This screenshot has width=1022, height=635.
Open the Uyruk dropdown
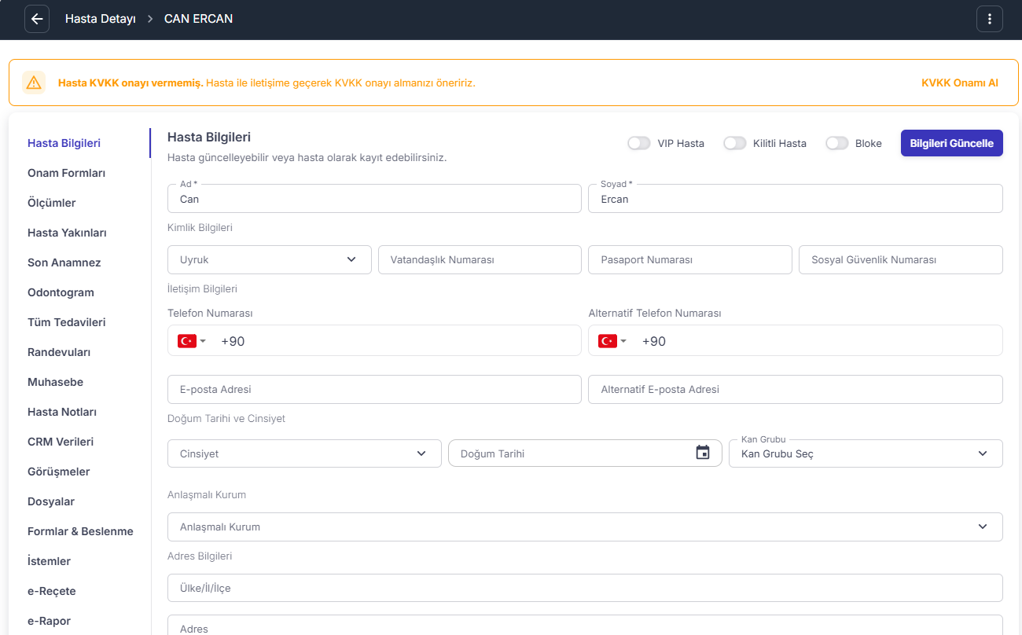[x=270, y=259]
